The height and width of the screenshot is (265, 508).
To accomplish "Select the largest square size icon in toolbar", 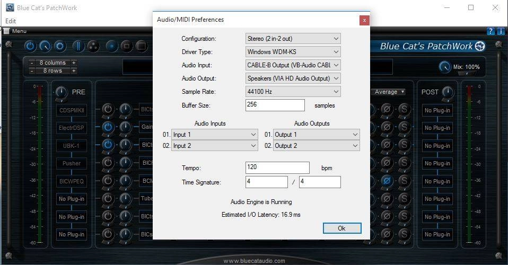I will coord(142,46).
